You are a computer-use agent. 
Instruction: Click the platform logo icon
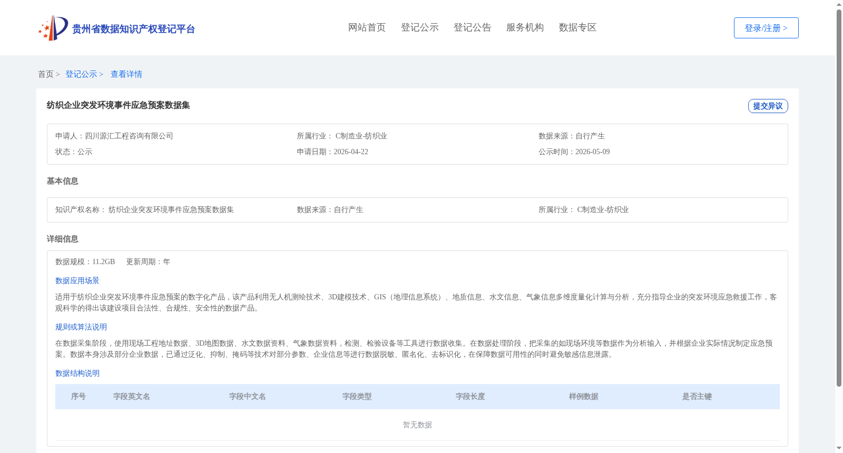[x=53, y=28]
